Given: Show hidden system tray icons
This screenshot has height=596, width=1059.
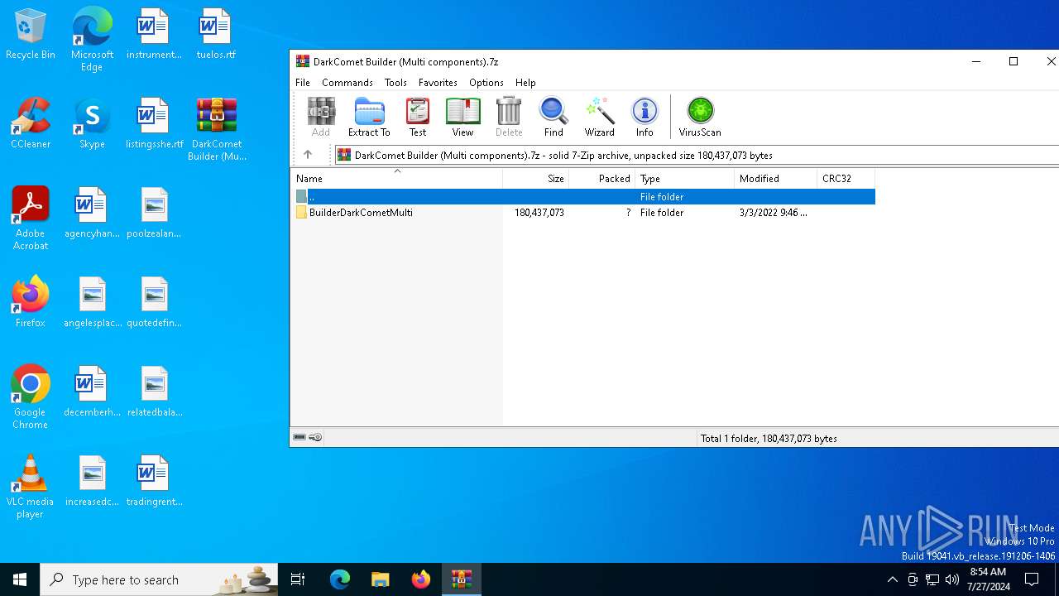Looking at the screenshot, I should [x=892, y=579].
